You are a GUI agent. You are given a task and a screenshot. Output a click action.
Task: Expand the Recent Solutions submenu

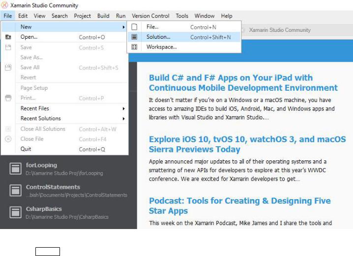pos(123,119)
